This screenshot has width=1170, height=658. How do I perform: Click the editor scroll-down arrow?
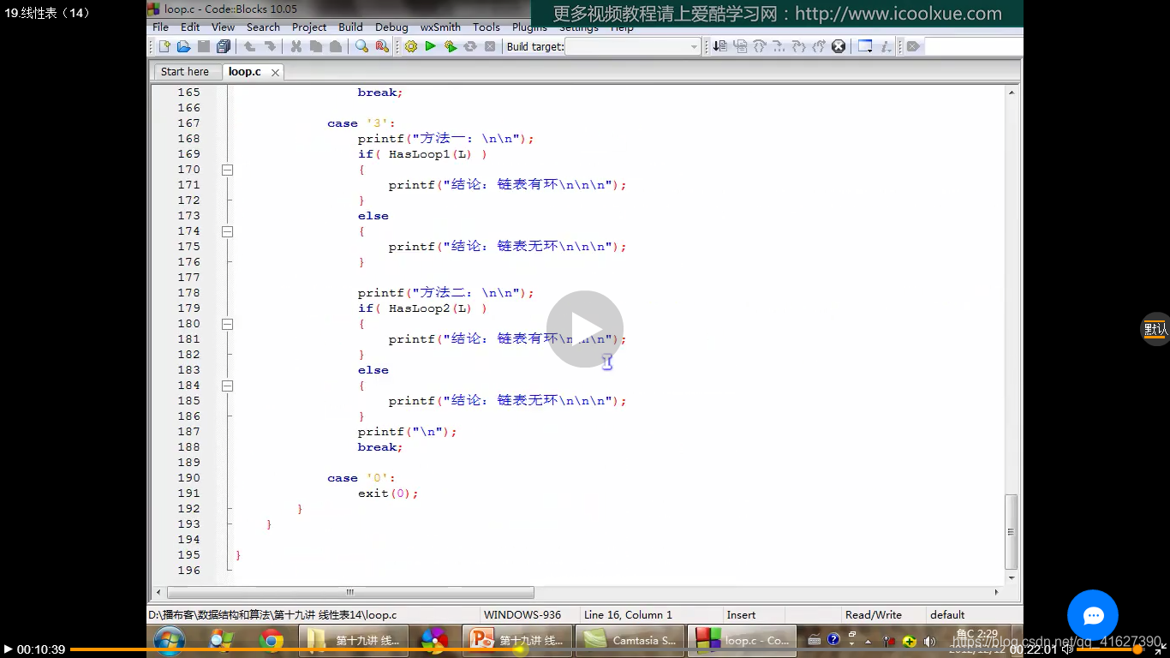(x=1012, y=578)
